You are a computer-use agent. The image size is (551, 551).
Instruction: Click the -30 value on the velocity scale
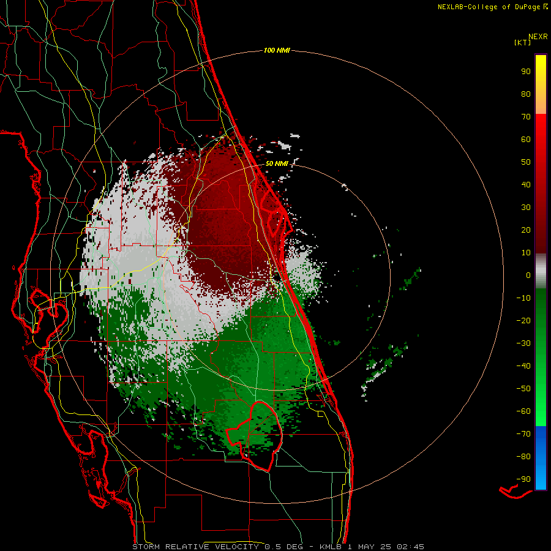tap(523, 343)
